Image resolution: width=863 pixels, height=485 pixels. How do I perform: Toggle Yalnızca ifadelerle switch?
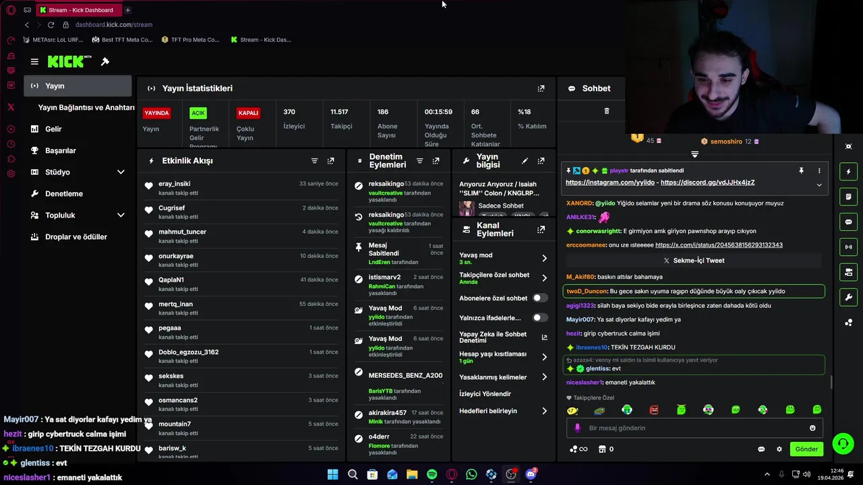click(540, 317)
